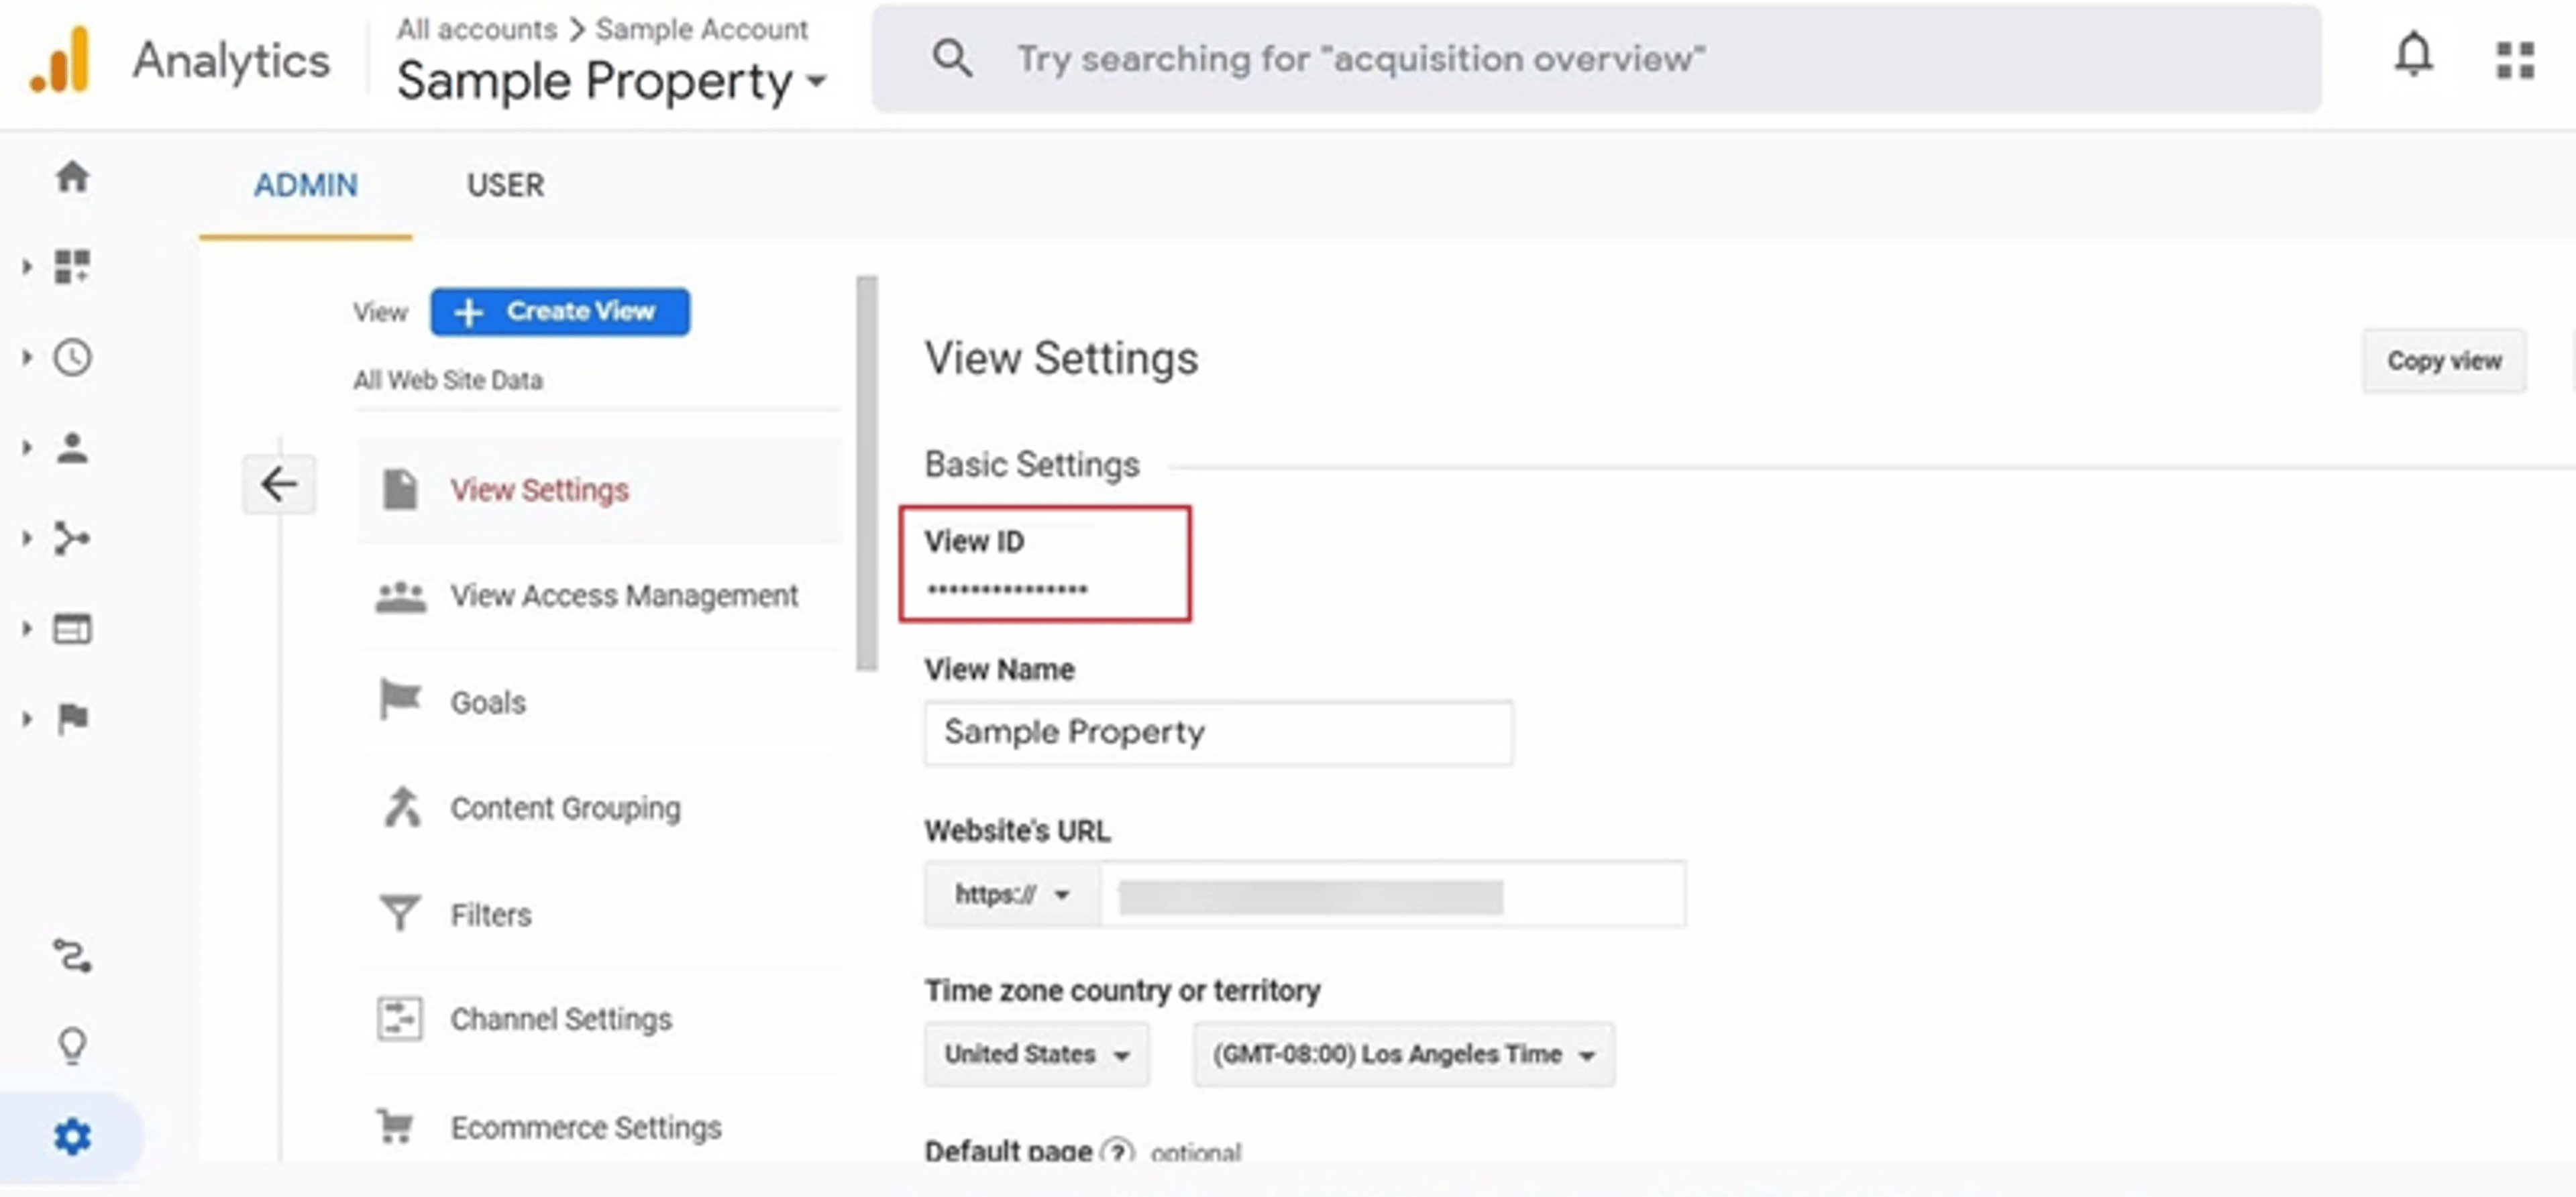Click the Website's URL input field
2576x1197 pixels.
pos(1393,894)
